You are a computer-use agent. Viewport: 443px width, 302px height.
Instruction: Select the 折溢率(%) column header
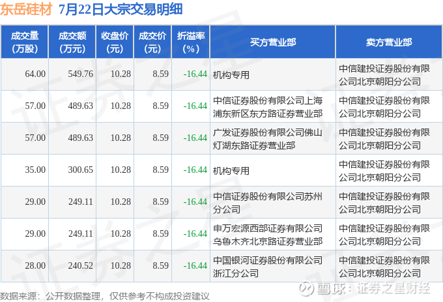[x=191, y=42]
